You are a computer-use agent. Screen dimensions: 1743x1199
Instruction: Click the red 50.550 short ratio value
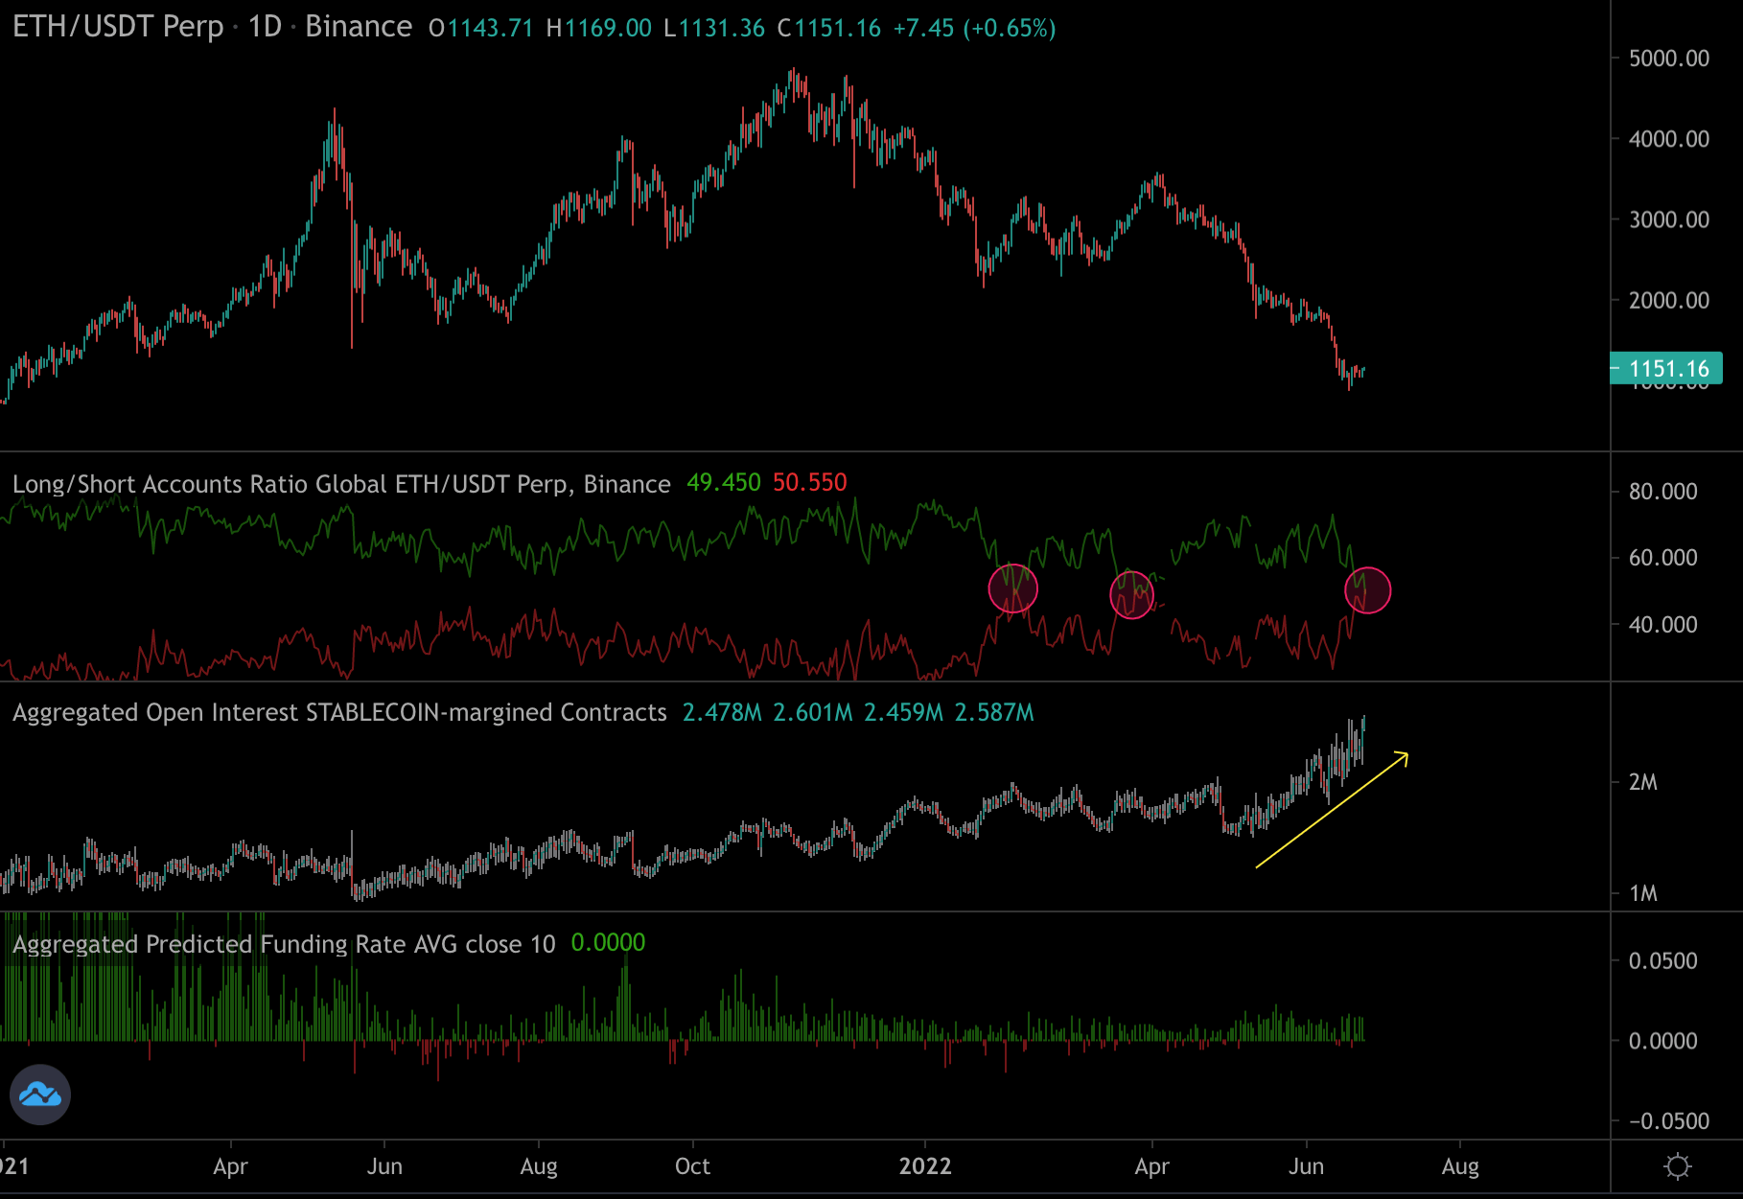click(x=809, y=483)
